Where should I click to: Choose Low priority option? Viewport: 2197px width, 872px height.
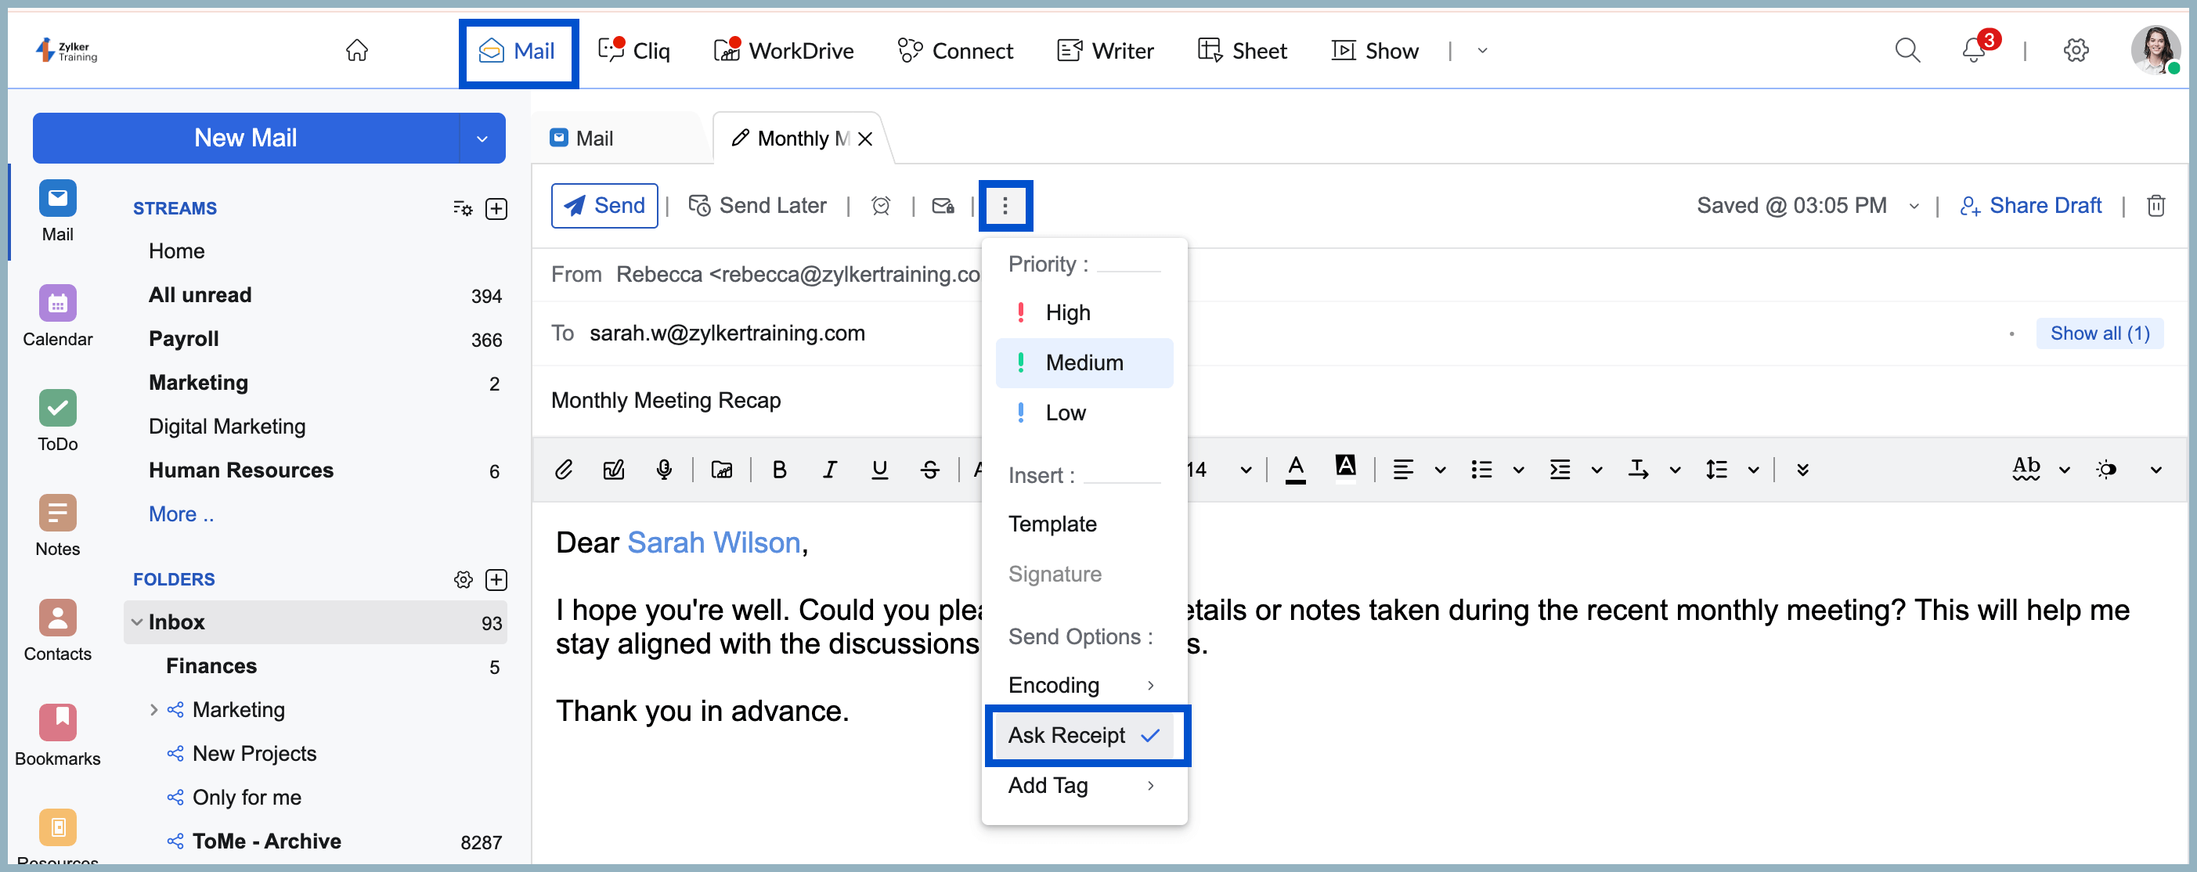(x=1066, y=413)
